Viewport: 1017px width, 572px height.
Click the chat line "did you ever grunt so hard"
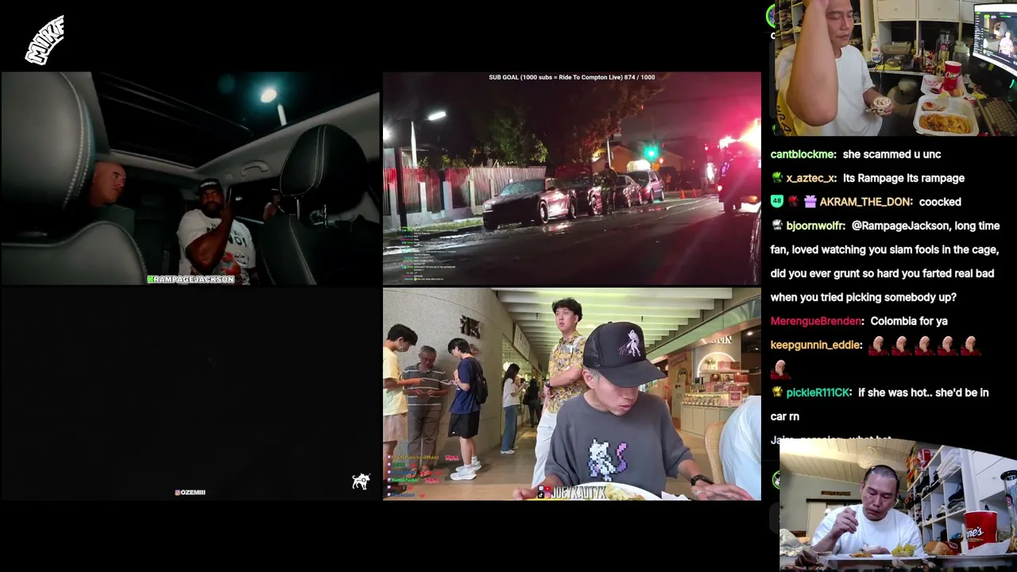pyautogui.click(x=882, y=273)
